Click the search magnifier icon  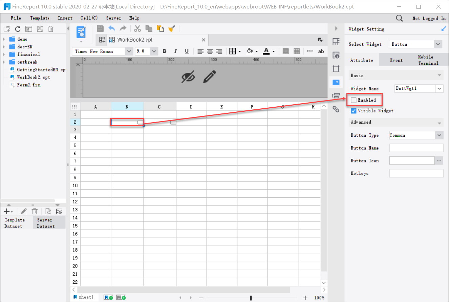click(400, 18)
